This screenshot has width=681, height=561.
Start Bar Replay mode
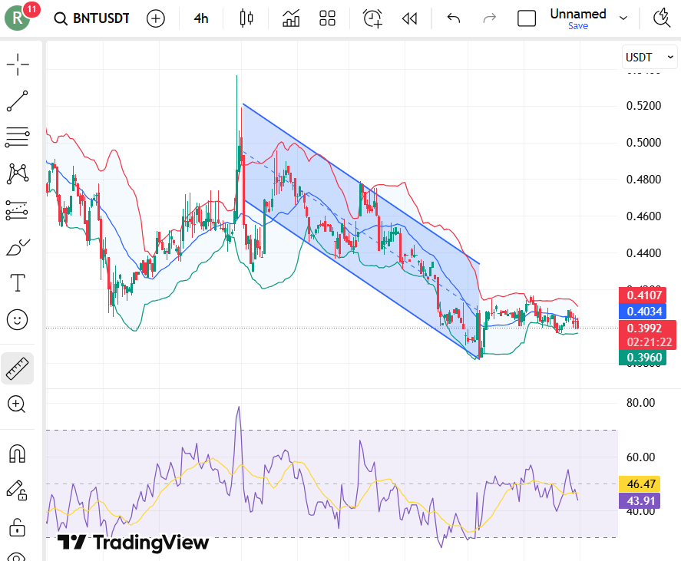tap(409, 18)
